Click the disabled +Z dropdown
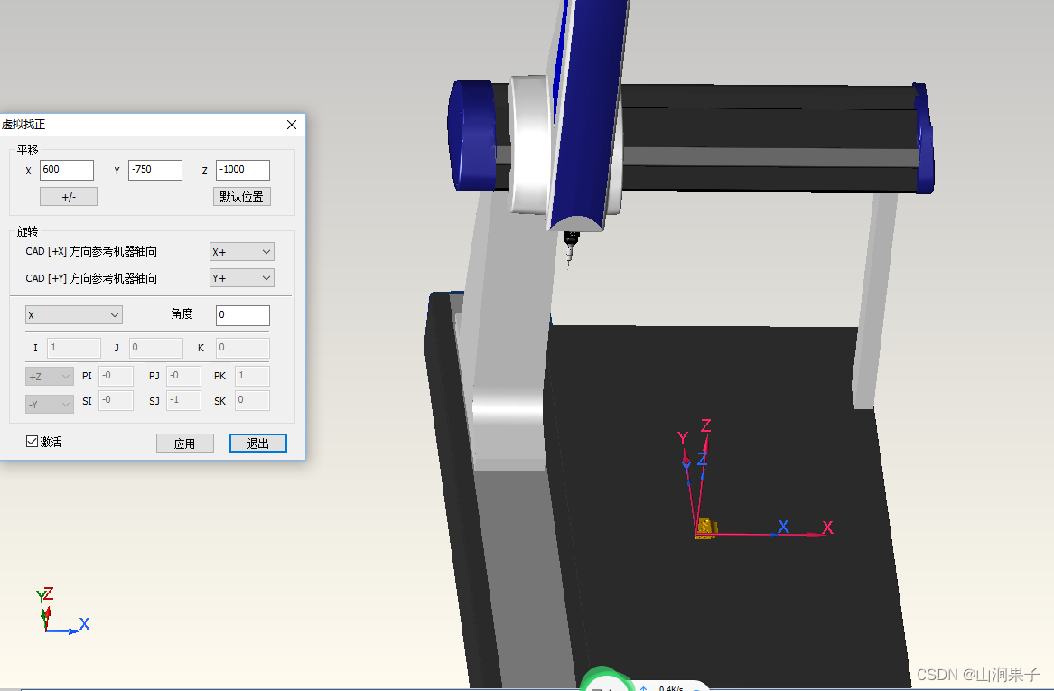1054x691 pixels. 50,377
